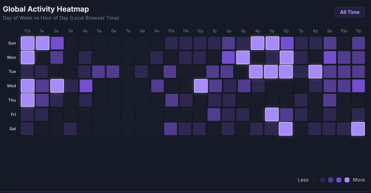
Task: Click the Saturday 10a activity cell
Action: pos(171,129)
